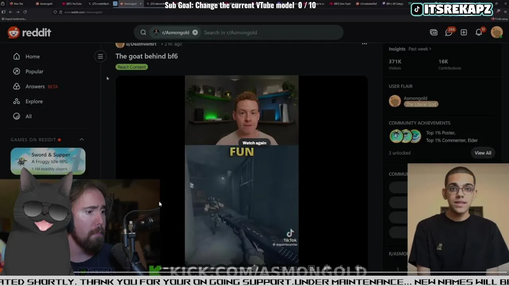The width and height of the screenshot is (509, 286).
Task: Click the community achievement badges icons
Action: click(x=405, y=136)
